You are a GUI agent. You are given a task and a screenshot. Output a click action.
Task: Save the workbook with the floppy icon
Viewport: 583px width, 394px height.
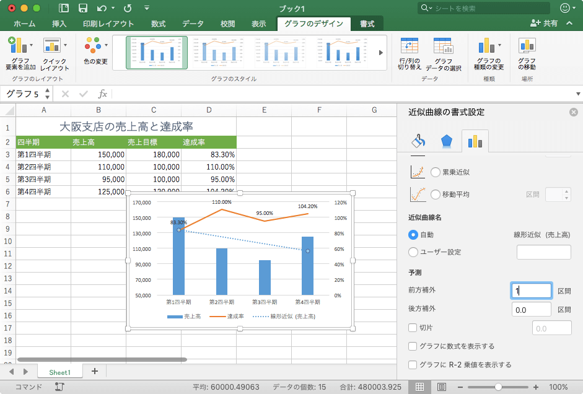coord(82,8)
